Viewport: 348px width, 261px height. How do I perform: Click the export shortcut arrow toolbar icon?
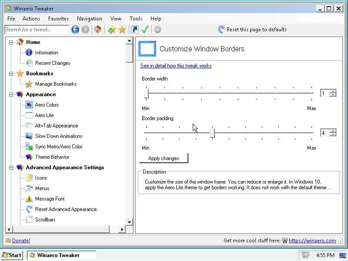pyautogui.click(x=134, y=30)
